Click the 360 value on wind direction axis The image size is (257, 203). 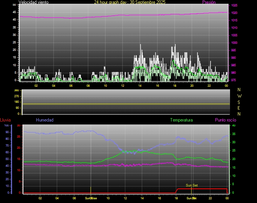click(x=16, y=90)
